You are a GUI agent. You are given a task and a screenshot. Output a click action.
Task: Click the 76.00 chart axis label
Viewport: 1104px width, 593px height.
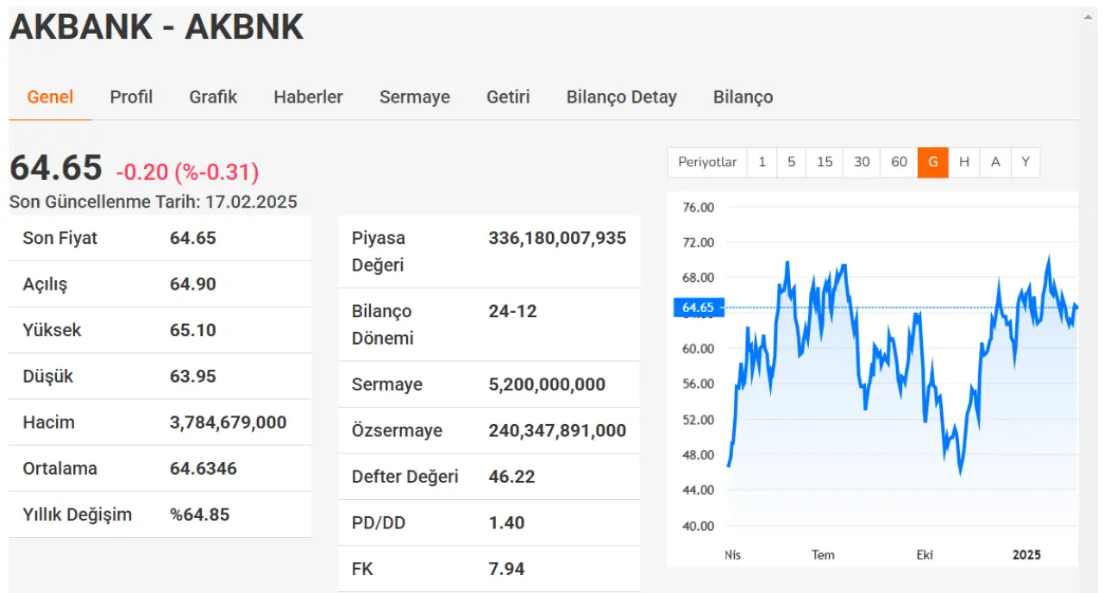tap(698, 208)
